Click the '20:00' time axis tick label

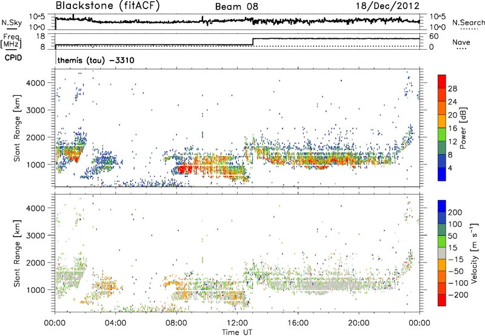tap(359, 323)
